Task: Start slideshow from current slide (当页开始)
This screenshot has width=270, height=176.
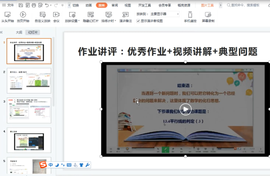Action: [x=23, y=17]
